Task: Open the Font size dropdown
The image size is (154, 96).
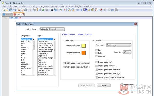Action: coord(127,52)
